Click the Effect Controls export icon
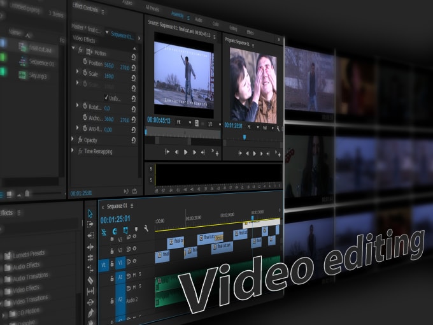The width and height of the screenshot is (433, 325). pos(134,191)
